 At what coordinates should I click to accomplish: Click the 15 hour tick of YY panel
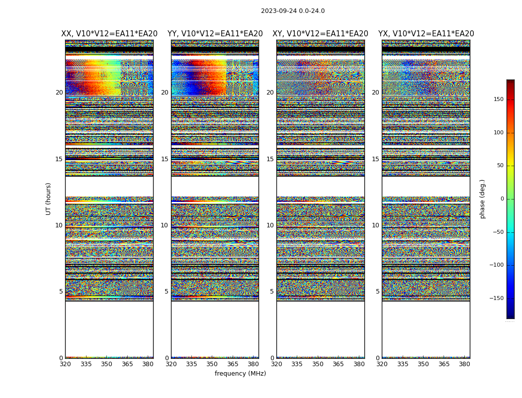pyautogui.click(x=165, y=159)
